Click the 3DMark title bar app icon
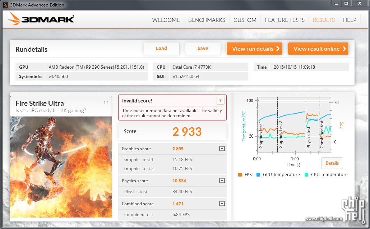This screenshot has width=370, height=229. (5, 5)
